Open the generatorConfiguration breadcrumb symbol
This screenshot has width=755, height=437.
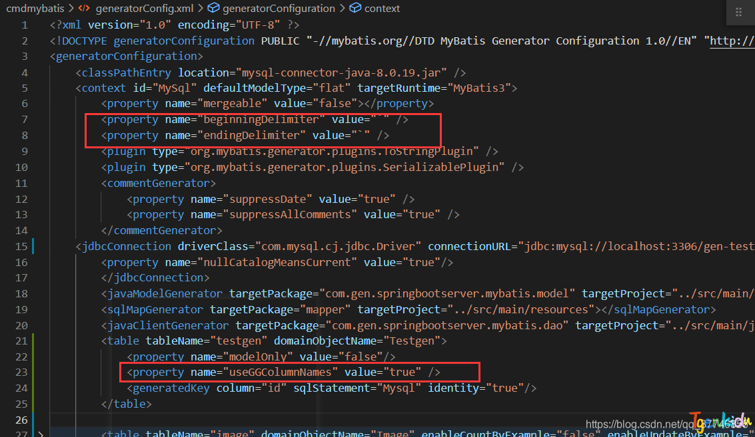click(279, 9)
